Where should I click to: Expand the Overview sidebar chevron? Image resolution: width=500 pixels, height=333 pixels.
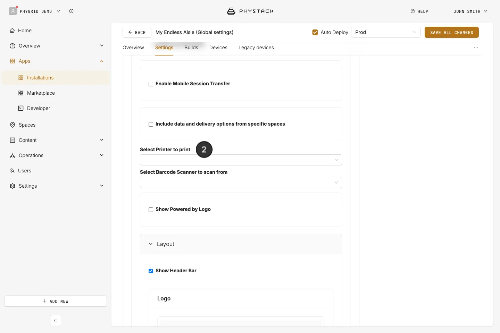102,45
